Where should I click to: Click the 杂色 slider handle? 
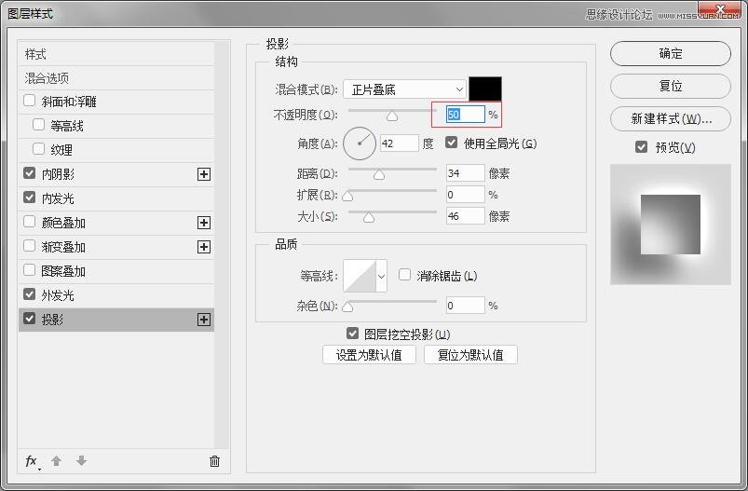click(347, 307)
